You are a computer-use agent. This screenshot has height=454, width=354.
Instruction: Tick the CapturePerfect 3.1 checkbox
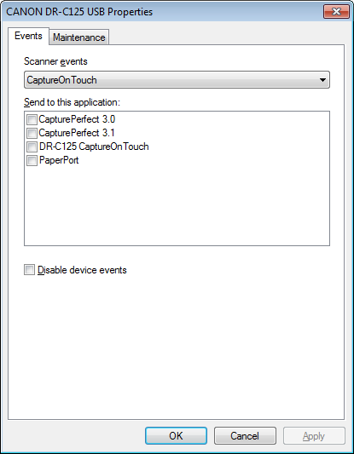pos(32,133)
